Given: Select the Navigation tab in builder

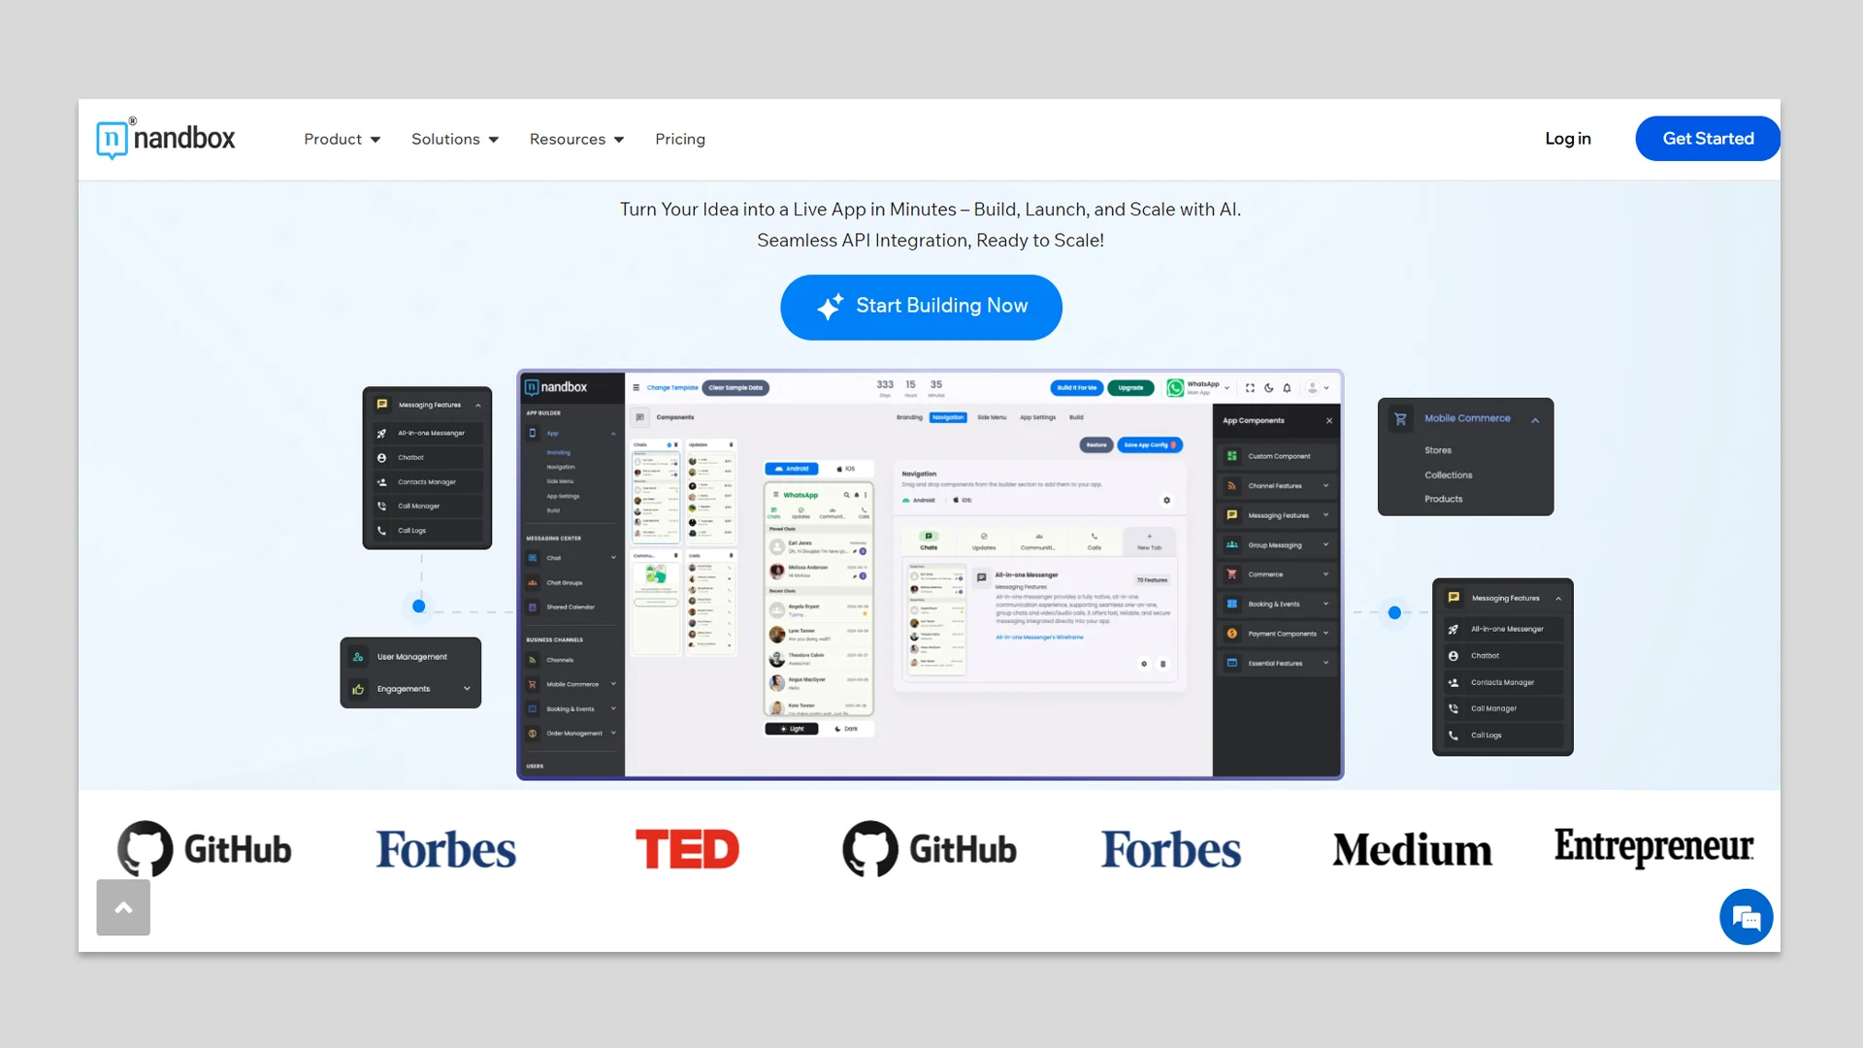Looking at the screenshot, I should pos(948,417).
